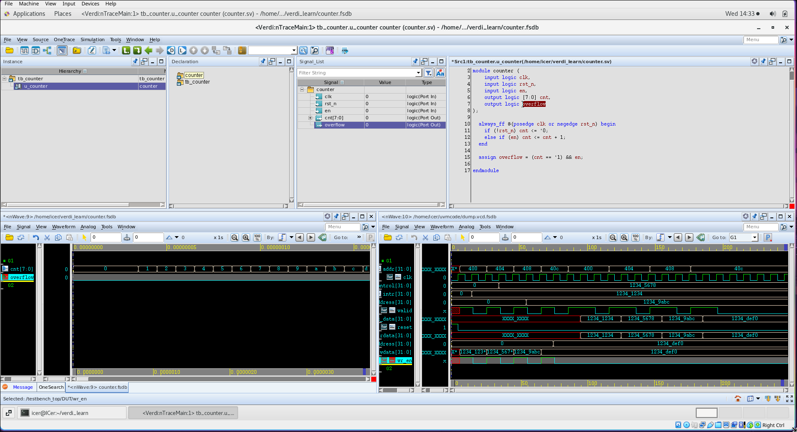Click zoom in icon in nWave:9 toolbar
This screenshot has width=797, height=432.
pyautogui.click(x=246, y=237)
